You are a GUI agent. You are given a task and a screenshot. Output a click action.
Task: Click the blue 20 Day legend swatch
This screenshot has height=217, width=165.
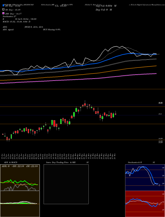(x=4, y=5)
